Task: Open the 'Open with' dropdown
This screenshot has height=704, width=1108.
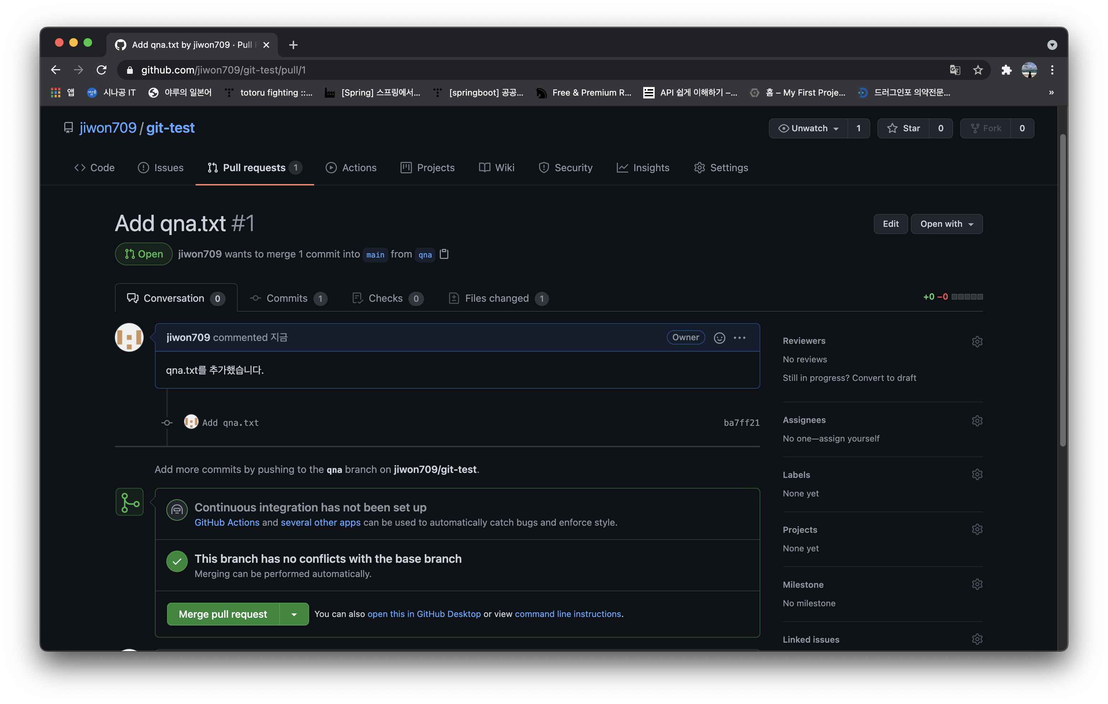Action: [946, 224]
